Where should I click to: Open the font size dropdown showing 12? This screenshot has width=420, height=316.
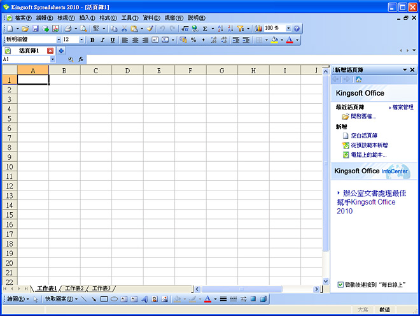pyautogui.click(x=81, y=39)
